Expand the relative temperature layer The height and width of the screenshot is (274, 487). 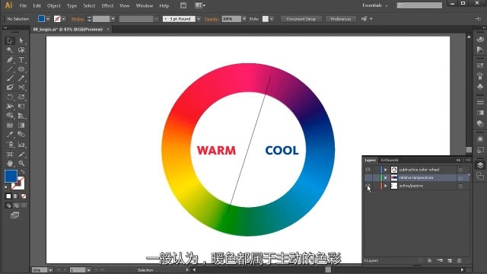pos(386,177)
